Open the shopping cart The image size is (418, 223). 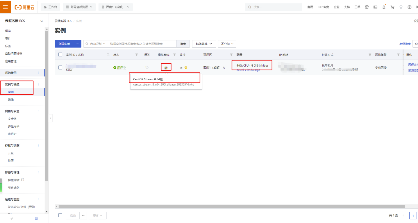click(x=392, y=7)
